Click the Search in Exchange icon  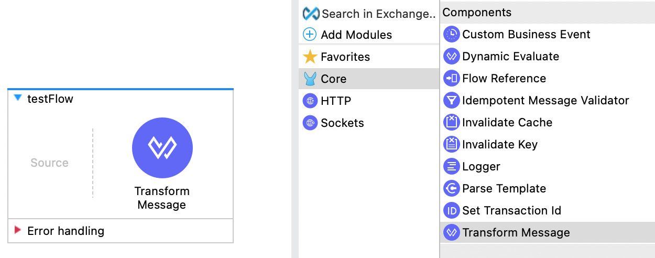[311, 14]
